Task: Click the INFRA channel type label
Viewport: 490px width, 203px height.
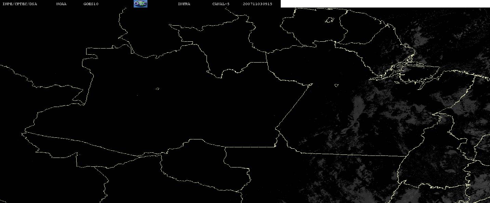Action: click(x=184, y=4)
